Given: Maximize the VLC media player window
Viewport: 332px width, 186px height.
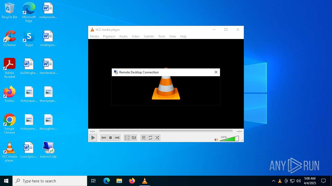Looking at the screenshot, I should tap(226, 29).
